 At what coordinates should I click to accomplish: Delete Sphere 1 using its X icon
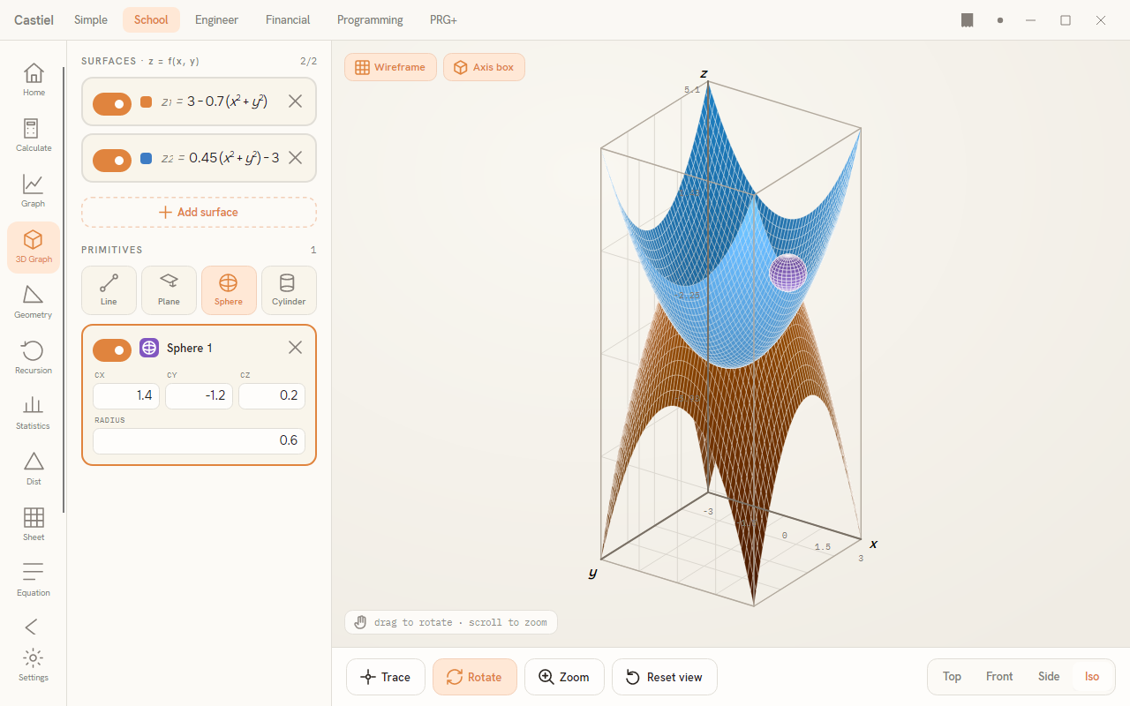296,348
